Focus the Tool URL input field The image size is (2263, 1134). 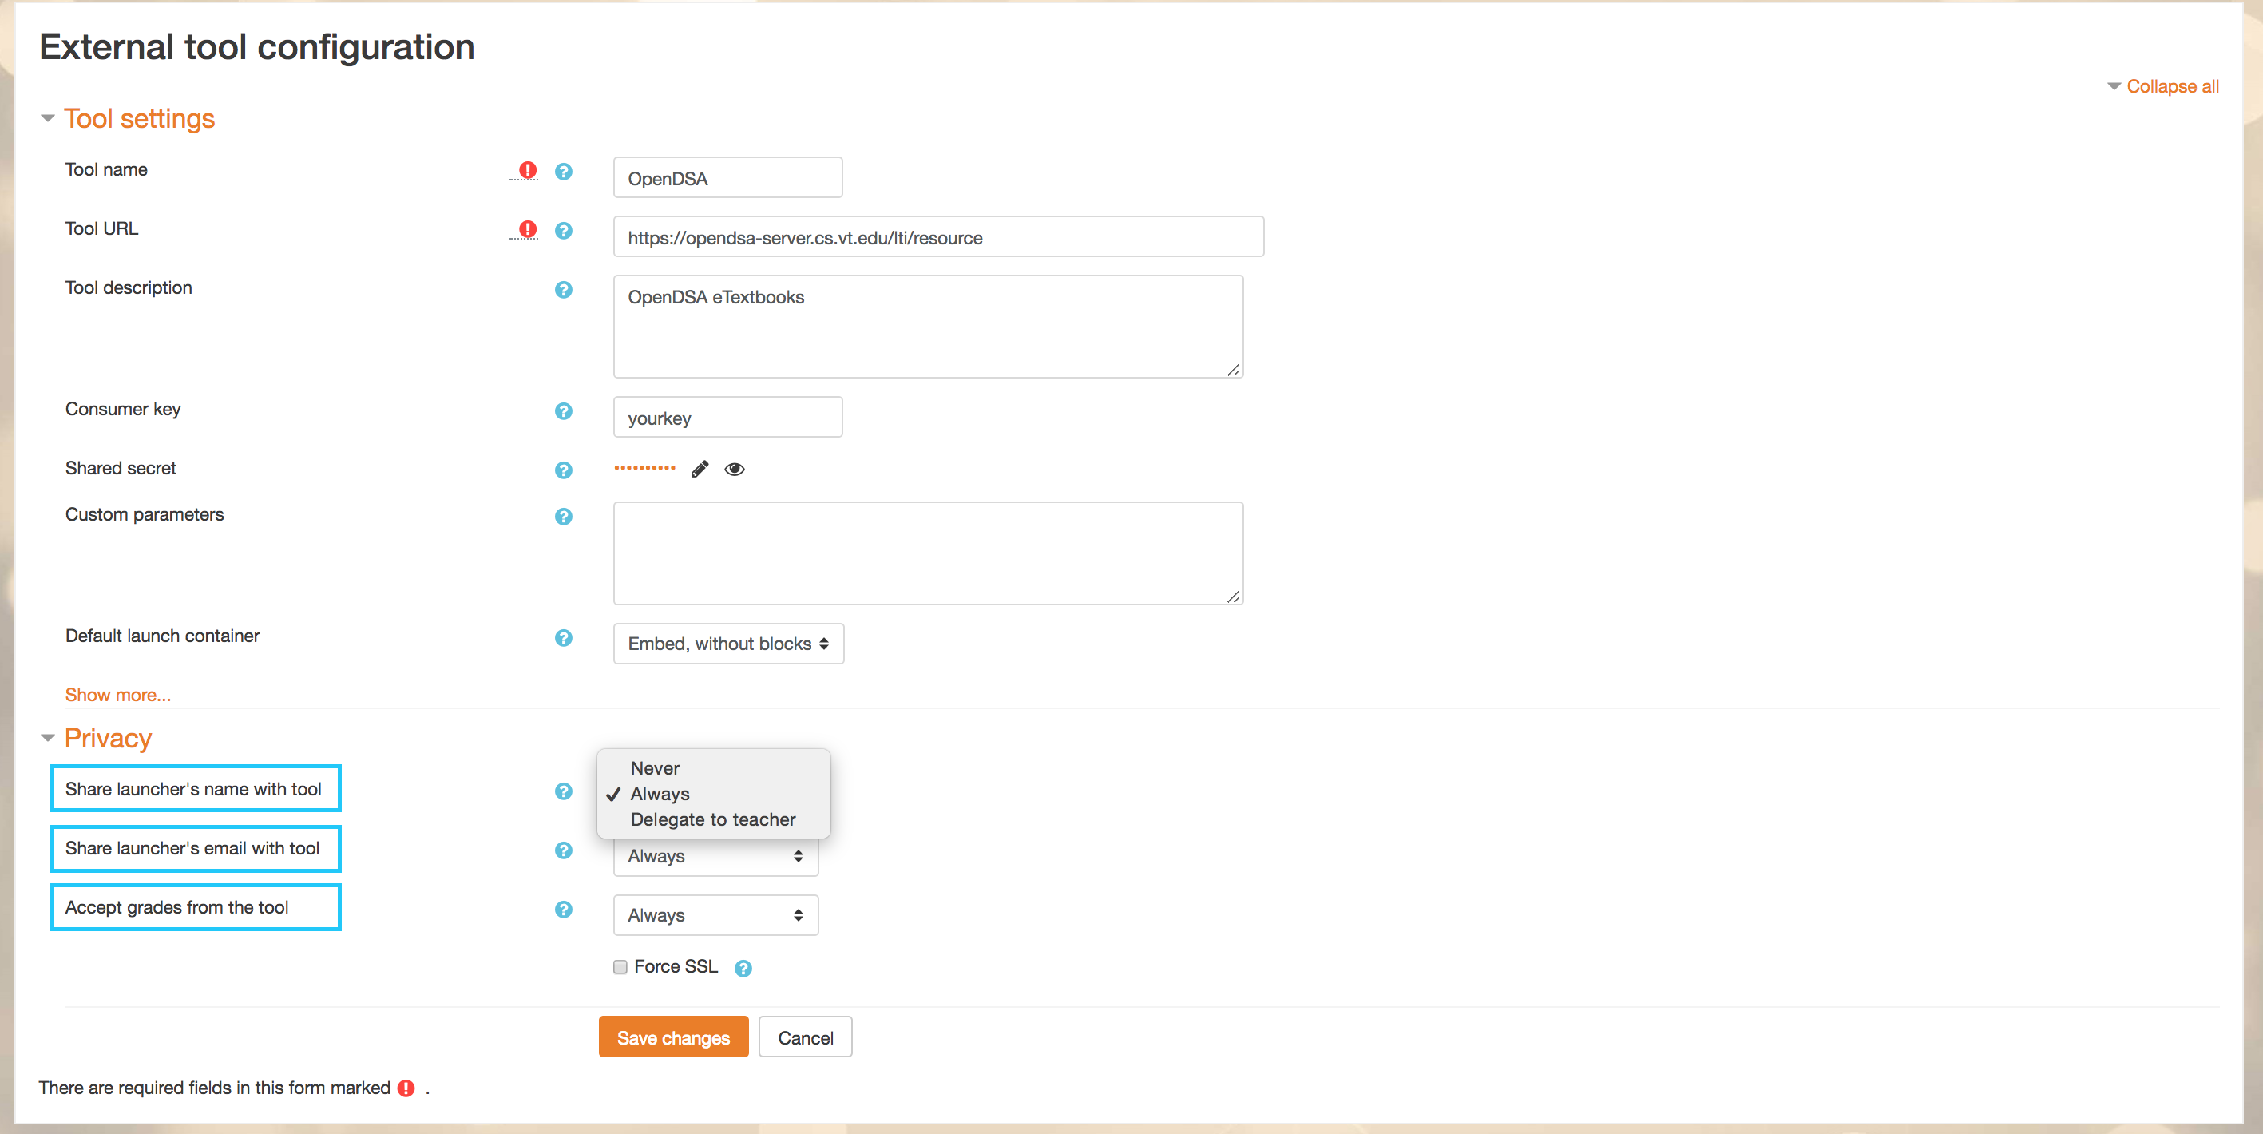[939, 236]
